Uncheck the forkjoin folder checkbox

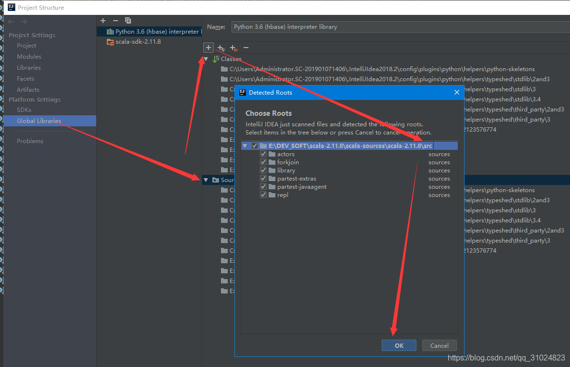(263, 162)
